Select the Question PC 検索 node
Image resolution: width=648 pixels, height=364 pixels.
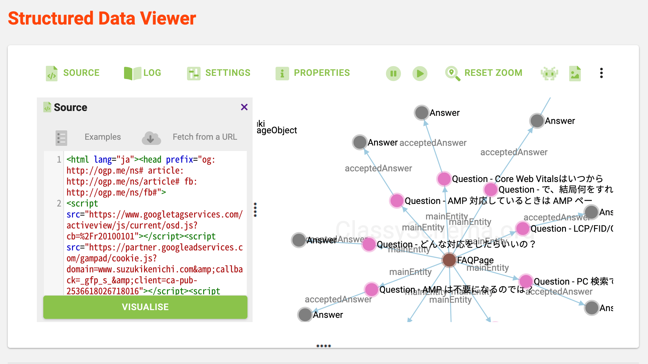[x=526, y=281]
